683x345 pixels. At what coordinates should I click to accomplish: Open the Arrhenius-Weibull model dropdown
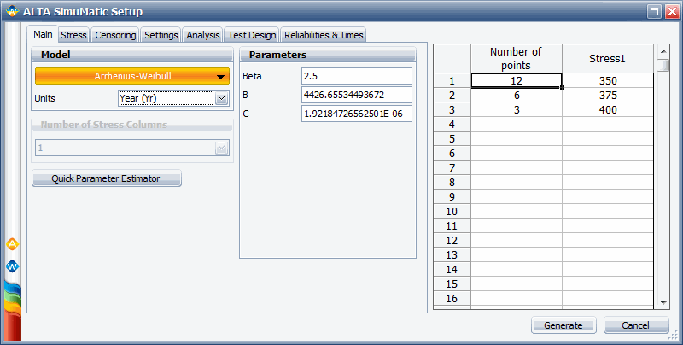pyautogui.click(x=132, y=76)
